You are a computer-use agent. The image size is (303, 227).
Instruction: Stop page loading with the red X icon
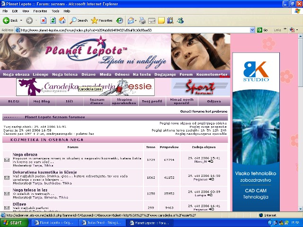(x=44, y=20)
